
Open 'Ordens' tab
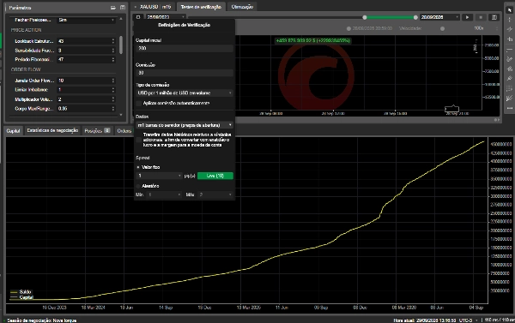(x=124, y=131)
